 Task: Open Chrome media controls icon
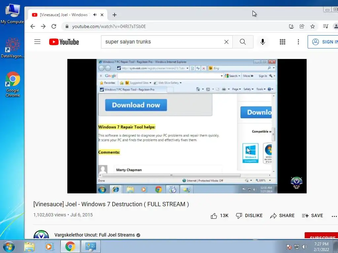[325, 26]
